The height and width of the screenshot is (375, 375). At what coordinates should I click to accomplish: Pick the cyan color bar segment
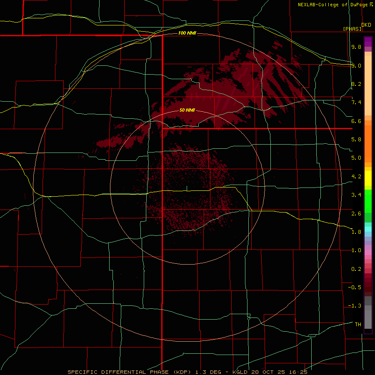368,229
